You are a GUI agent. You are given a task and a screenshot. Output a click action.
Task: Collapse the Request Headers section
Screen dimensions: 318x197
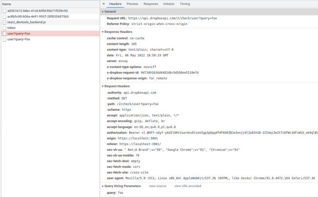[103, 86]
